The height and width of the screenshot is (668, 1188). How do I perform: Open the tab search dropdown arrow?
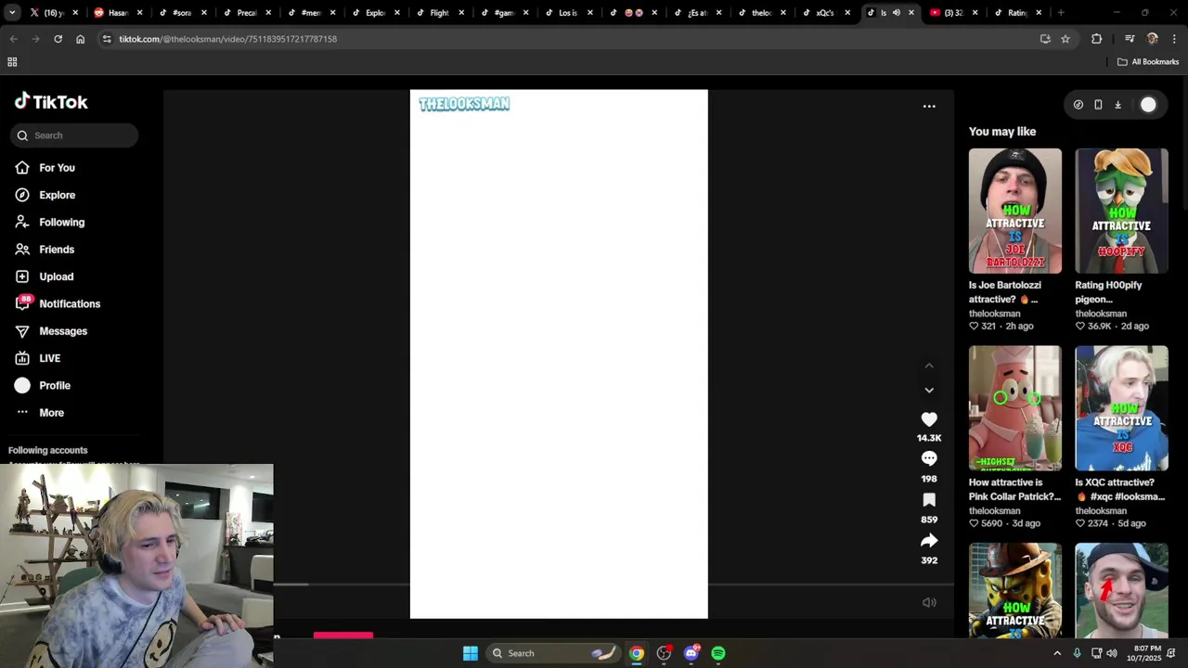13,13
